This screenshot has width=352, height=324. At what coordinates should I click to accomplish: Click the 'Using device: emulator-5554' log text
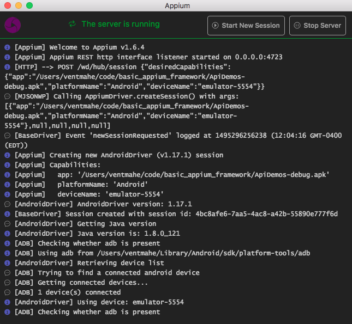click(130, 302)
